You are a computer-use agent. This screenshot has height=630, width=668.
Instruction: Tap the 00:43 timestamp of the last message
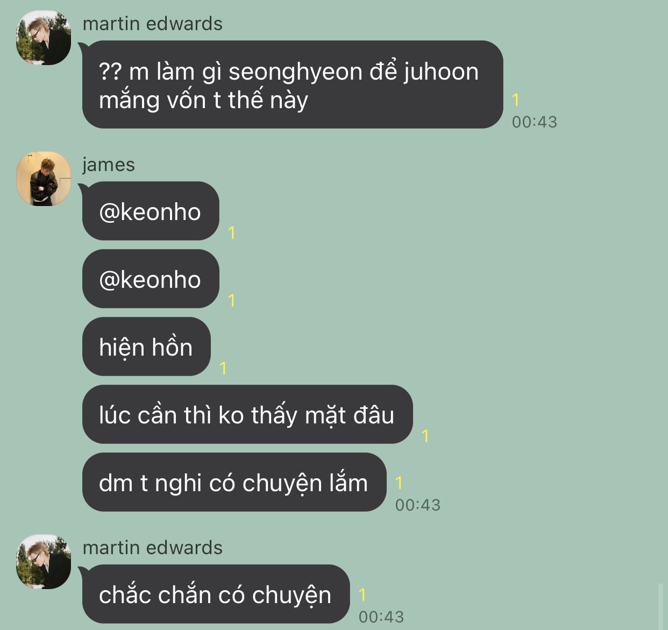(x=381, y=617)
